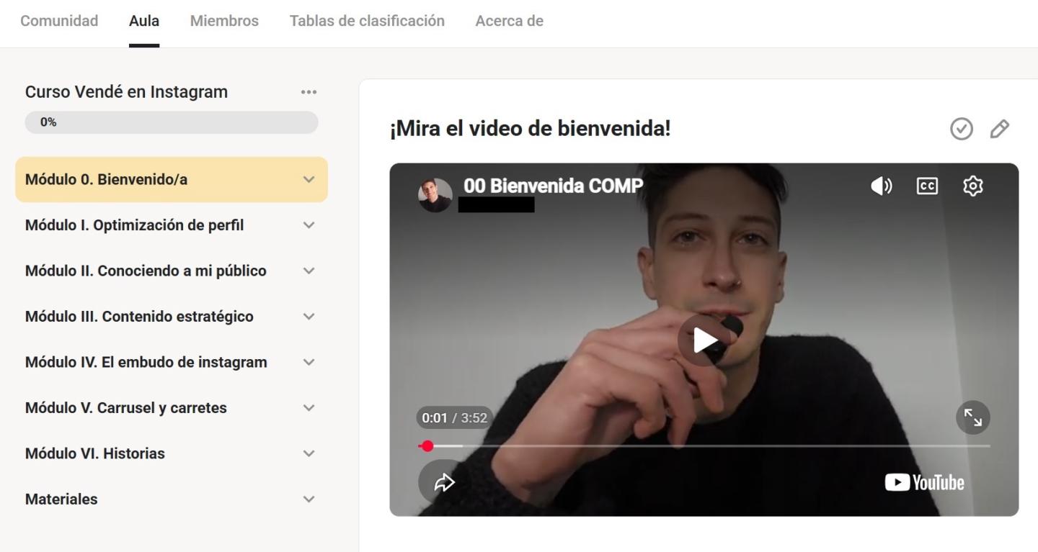Open the video on YouTube via logo

coord(924,482)
